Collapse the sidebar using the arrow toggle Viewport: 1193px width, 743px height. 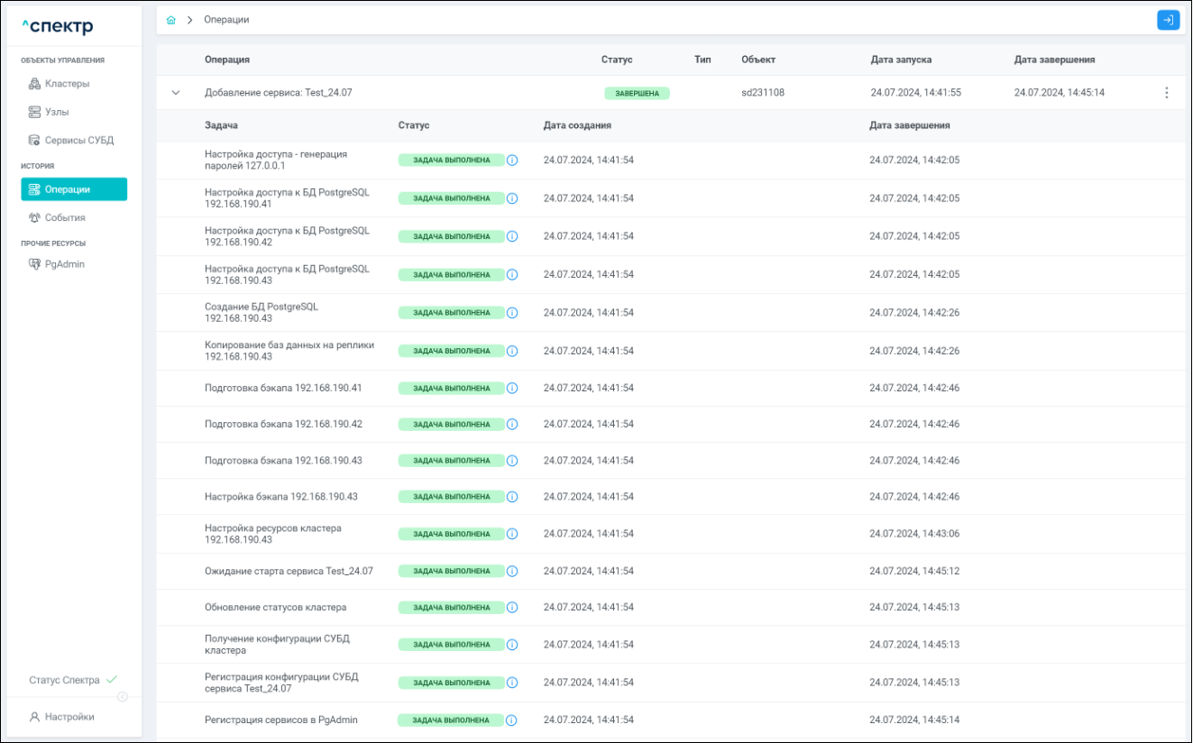pyautogui.click(x=123, y=696)
